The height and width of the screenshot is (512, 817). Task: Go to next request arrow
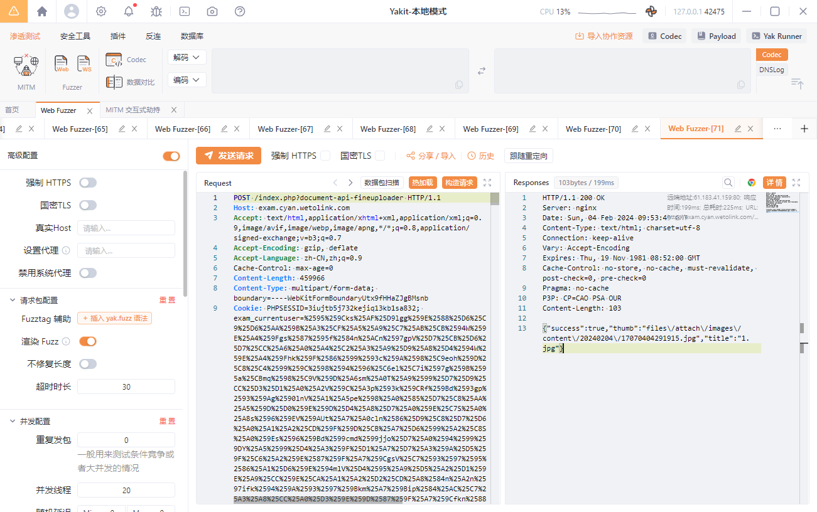352,183
